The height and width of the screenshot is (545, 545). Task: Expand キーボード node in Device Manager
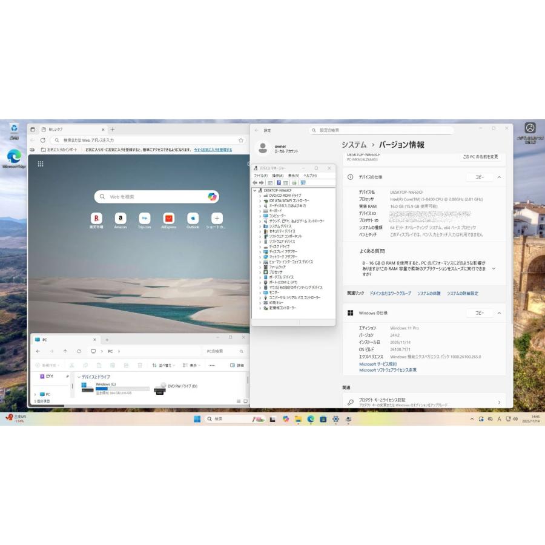260,211
